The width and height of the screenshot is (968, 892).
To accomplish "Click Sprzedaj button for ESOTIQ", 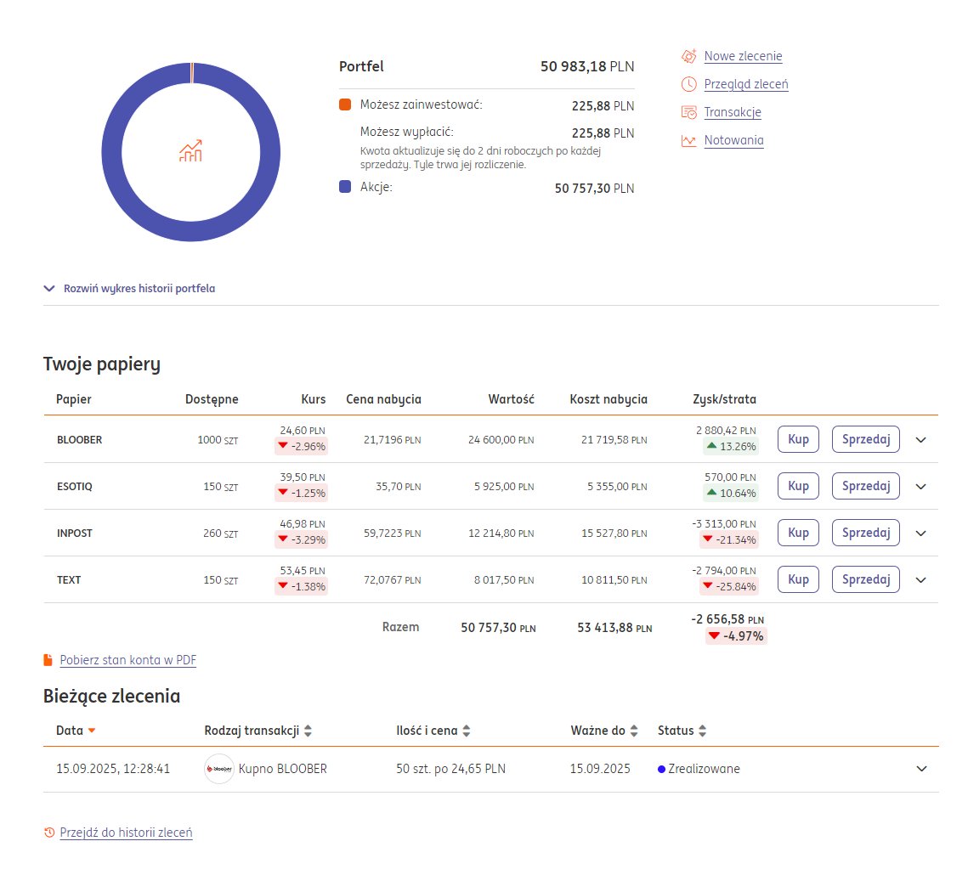I will (865, 486).
